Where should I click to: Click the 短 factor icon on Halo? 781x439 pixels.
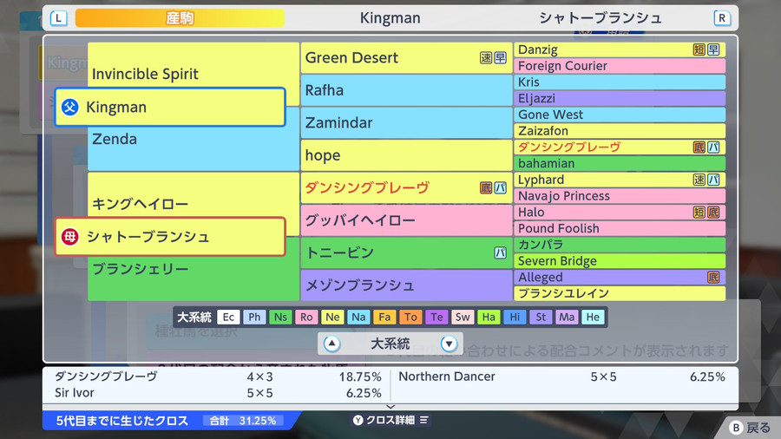click(699, 212)
